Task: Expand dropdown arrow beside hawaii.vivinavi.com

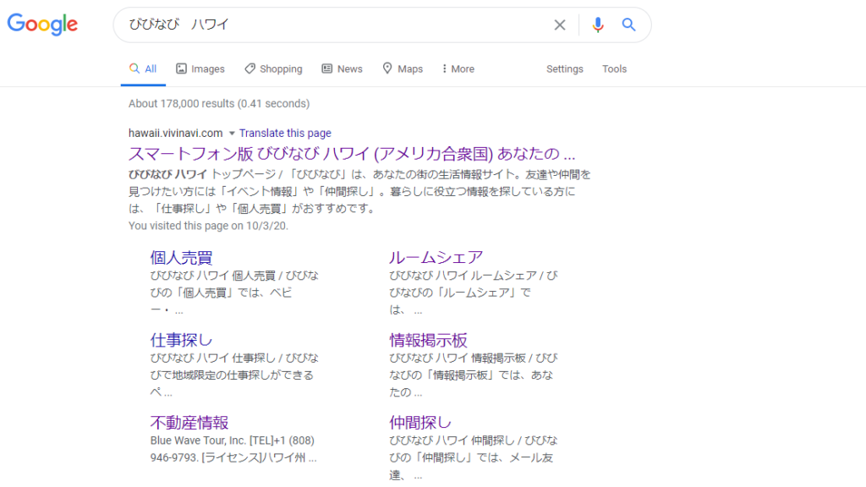Action: click(x=231, y=134)
